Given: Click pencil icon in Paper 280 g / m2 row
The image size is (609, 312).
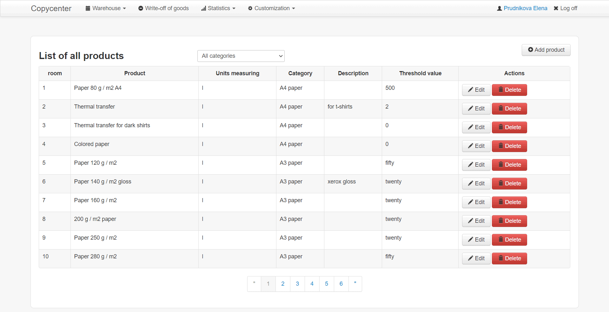Looking at the screenshot, I should pos(471,258).
